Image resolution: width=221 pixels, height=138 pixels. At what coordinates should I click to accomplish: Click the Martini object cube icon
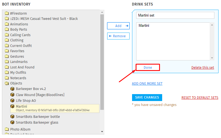(12, 106)
